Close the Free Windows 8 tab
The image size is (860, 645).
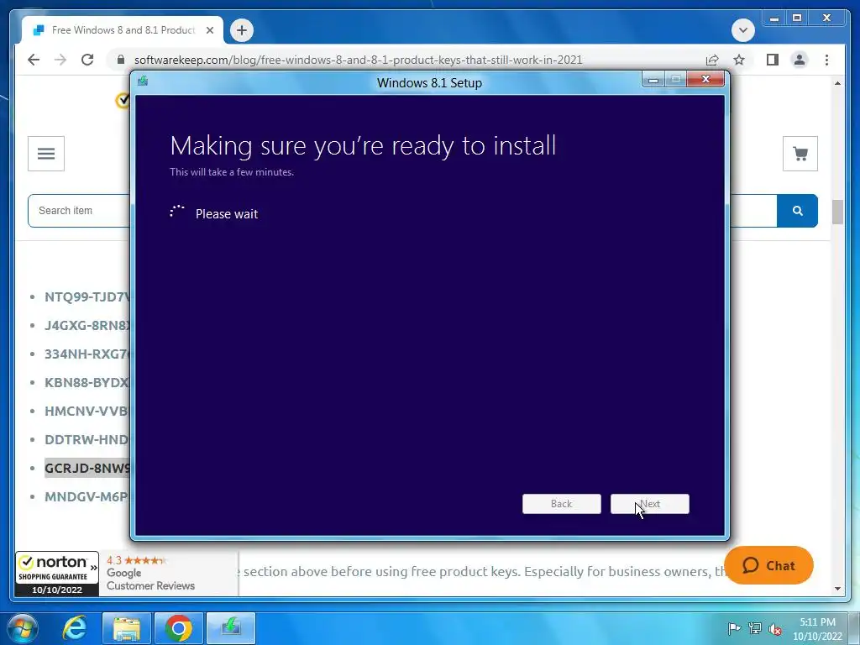tap(209, 30)
